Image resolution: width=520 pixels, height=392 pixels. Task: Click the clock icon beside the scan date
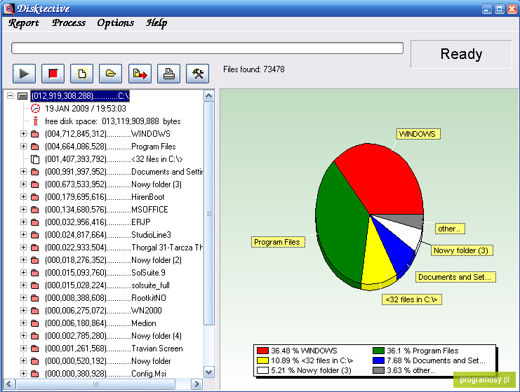pos(35,109)
